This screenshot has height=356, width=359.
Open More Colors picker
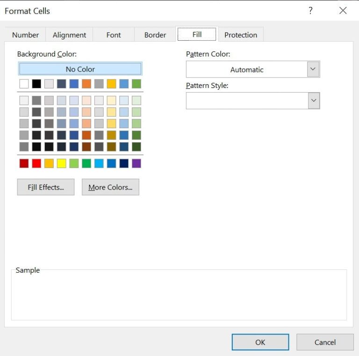click(x=110, y=187)
